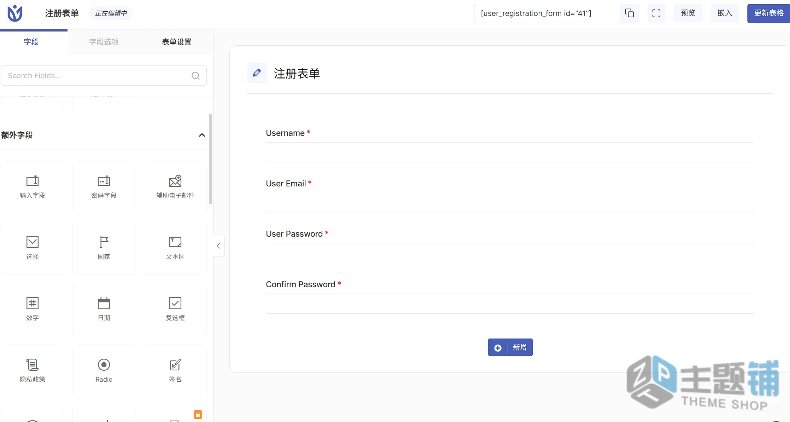This screenshot has width=790, height=422.
Task: Click the 预览 preview button
Action: click(688, 13)
